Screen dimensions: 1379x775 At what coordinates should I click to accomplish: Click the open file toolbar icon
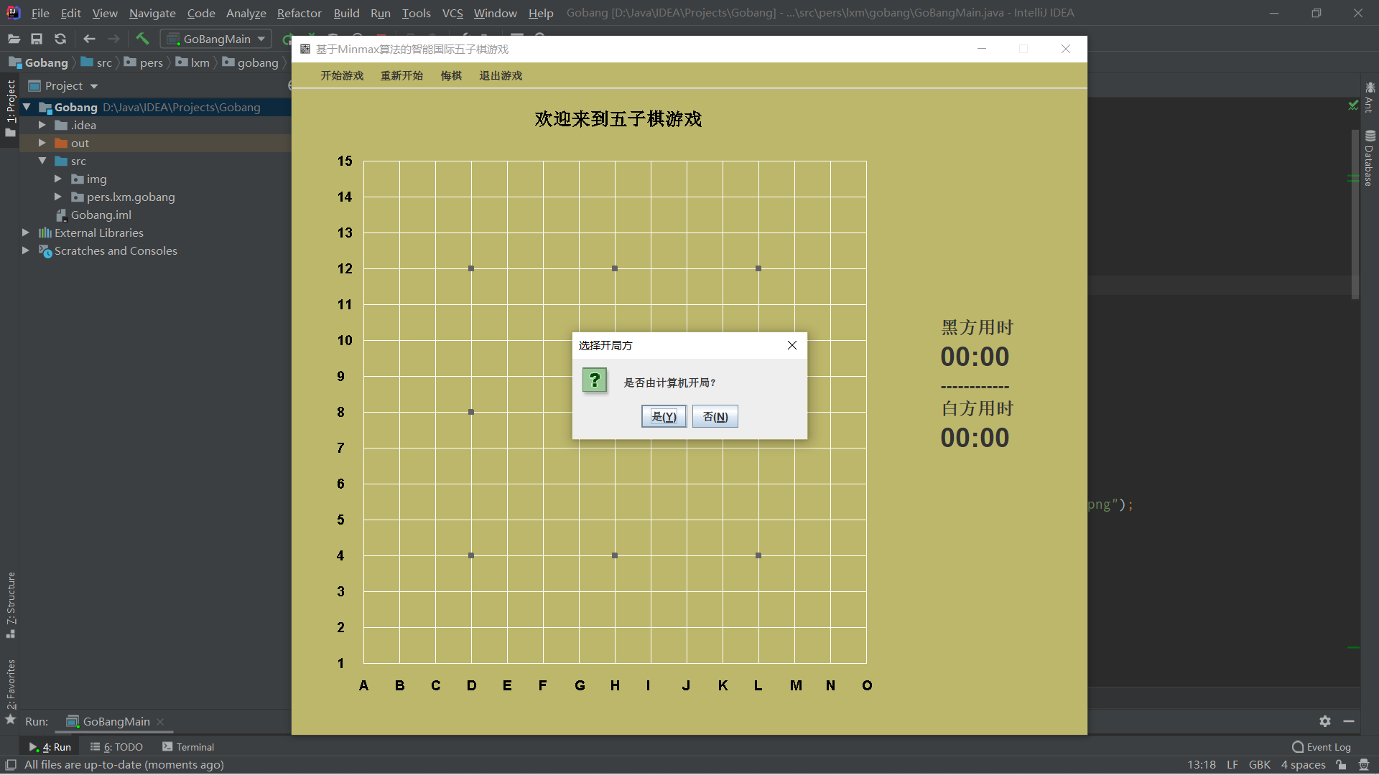click(13, 39)
